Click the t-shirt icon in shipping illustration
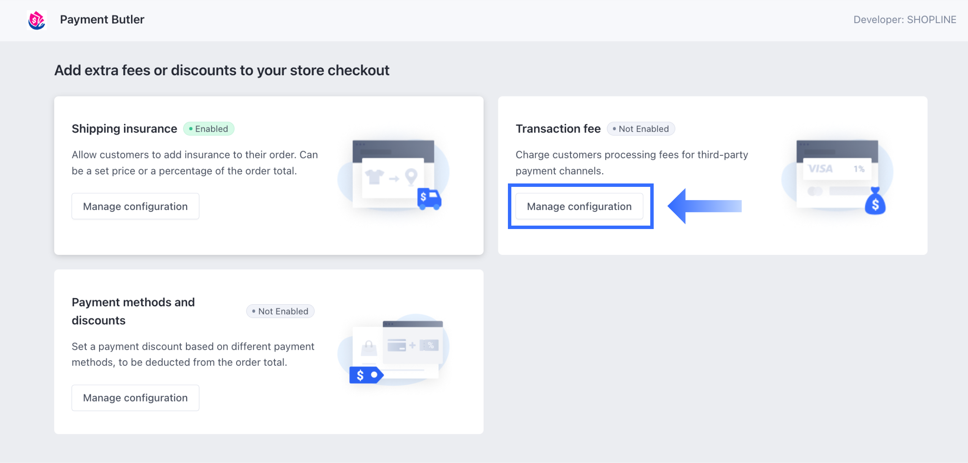 coord(374,177)
